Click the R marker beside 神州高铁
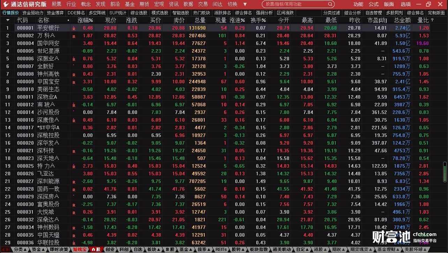 (74, 74)
